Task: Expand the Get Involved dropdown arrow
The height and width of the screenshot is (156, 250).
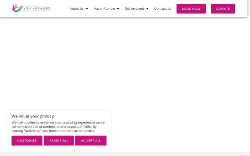Action: (x=147, y=9)
